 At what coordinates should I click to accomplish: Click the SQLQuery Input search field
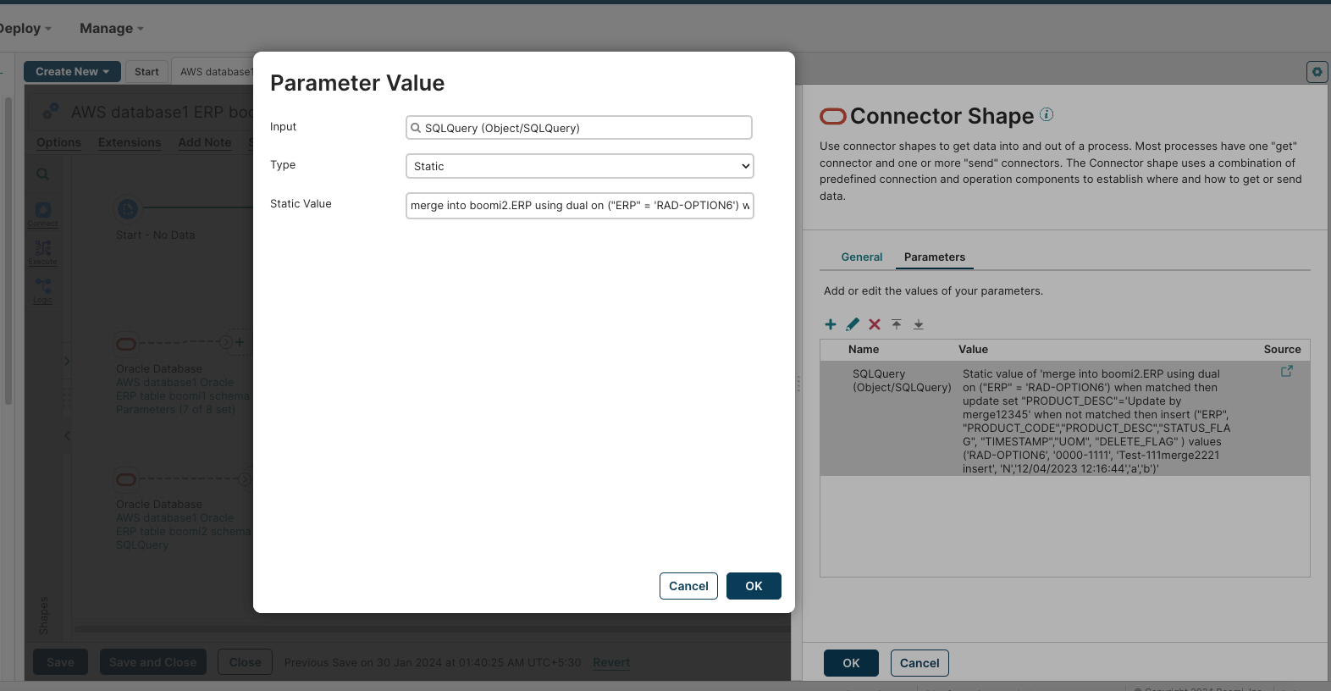tap(579, 128)
